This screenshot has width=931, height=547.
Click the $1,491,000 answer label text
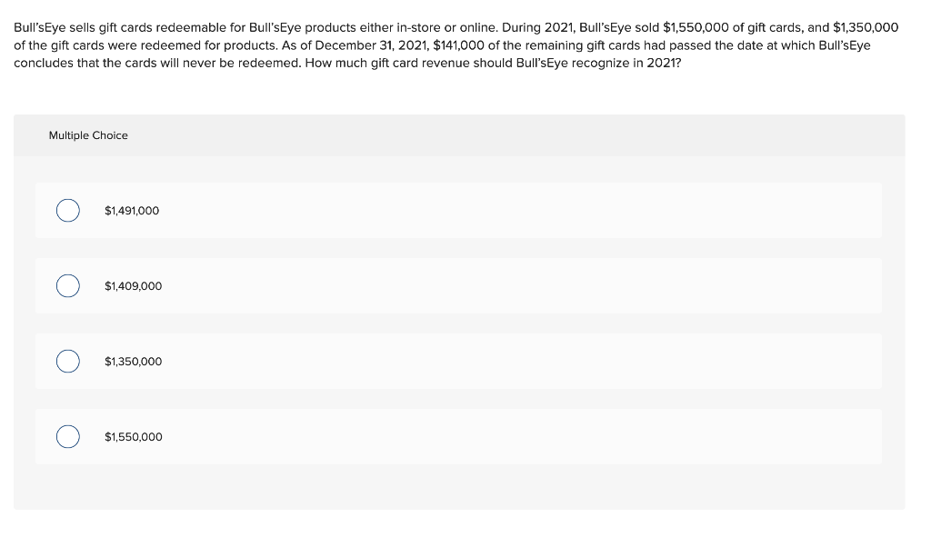pos(132,211)
